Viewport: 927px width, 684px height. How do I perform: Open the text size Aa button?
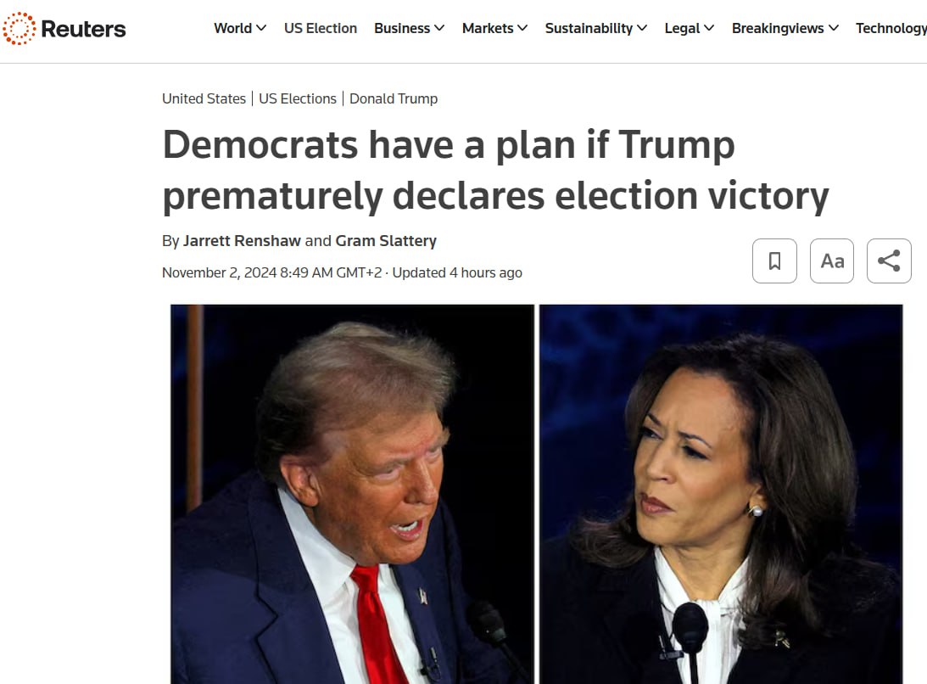pos(832,261)
